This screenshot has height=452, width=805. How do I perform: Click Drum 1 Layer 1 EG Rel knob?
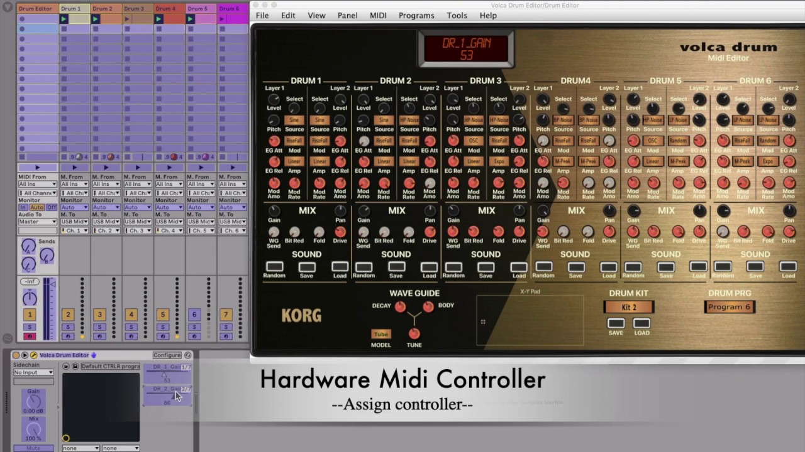tap(274, 162)
